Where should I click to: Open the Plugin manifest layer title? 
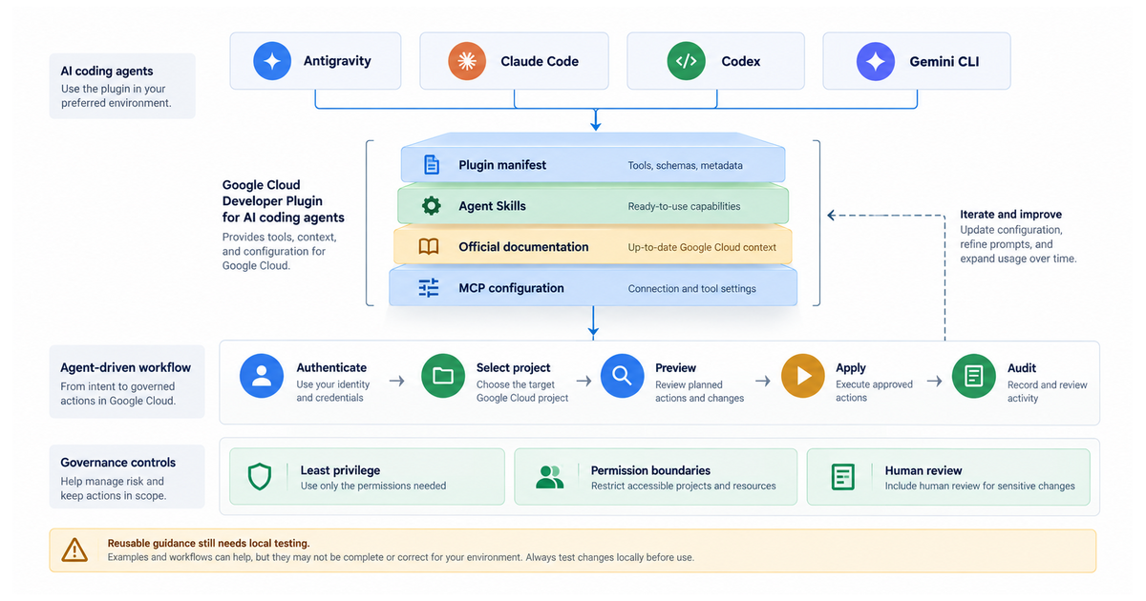[x=502, y=165]
